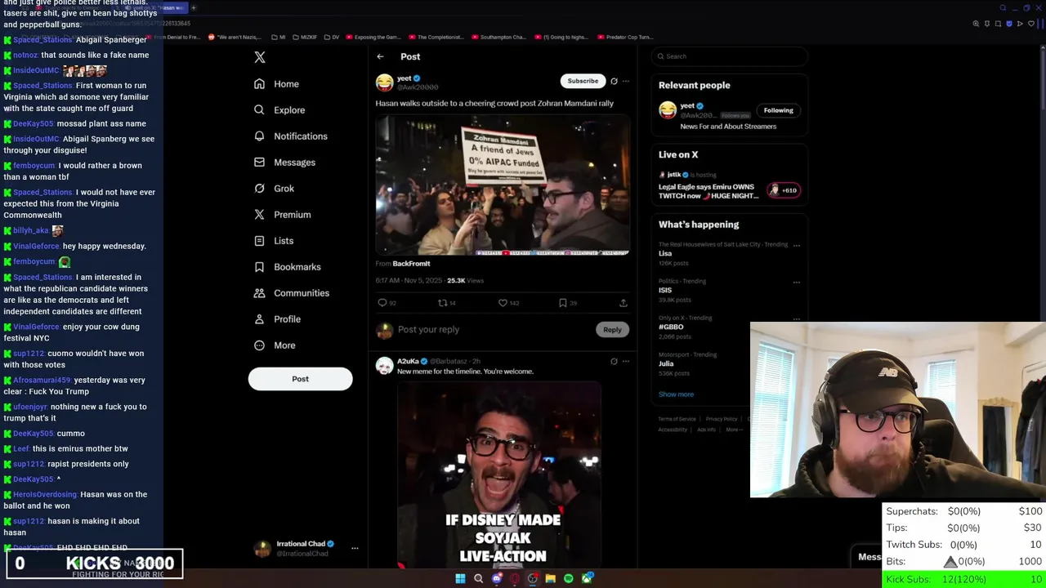
Task: Click the X logo in sidebar
Action: [260, 57]
